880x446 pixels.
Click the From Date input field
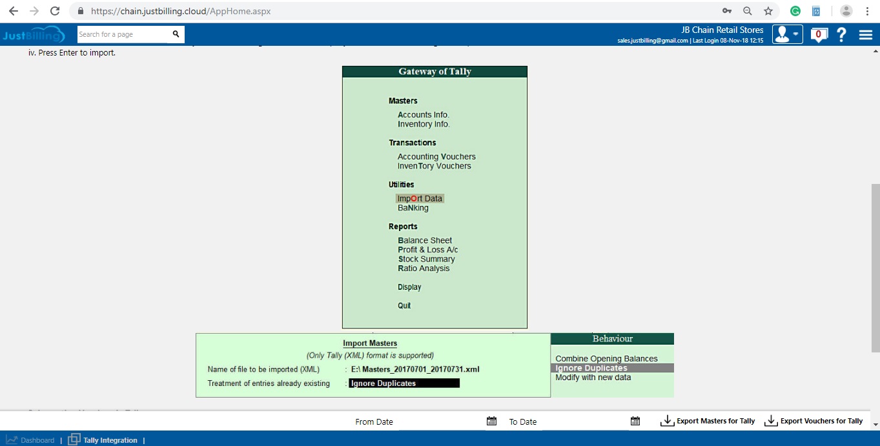coord(442,421)
